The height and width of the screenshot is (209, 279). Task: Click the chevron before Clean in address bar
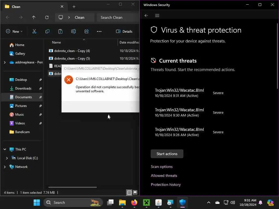(69, 17)
